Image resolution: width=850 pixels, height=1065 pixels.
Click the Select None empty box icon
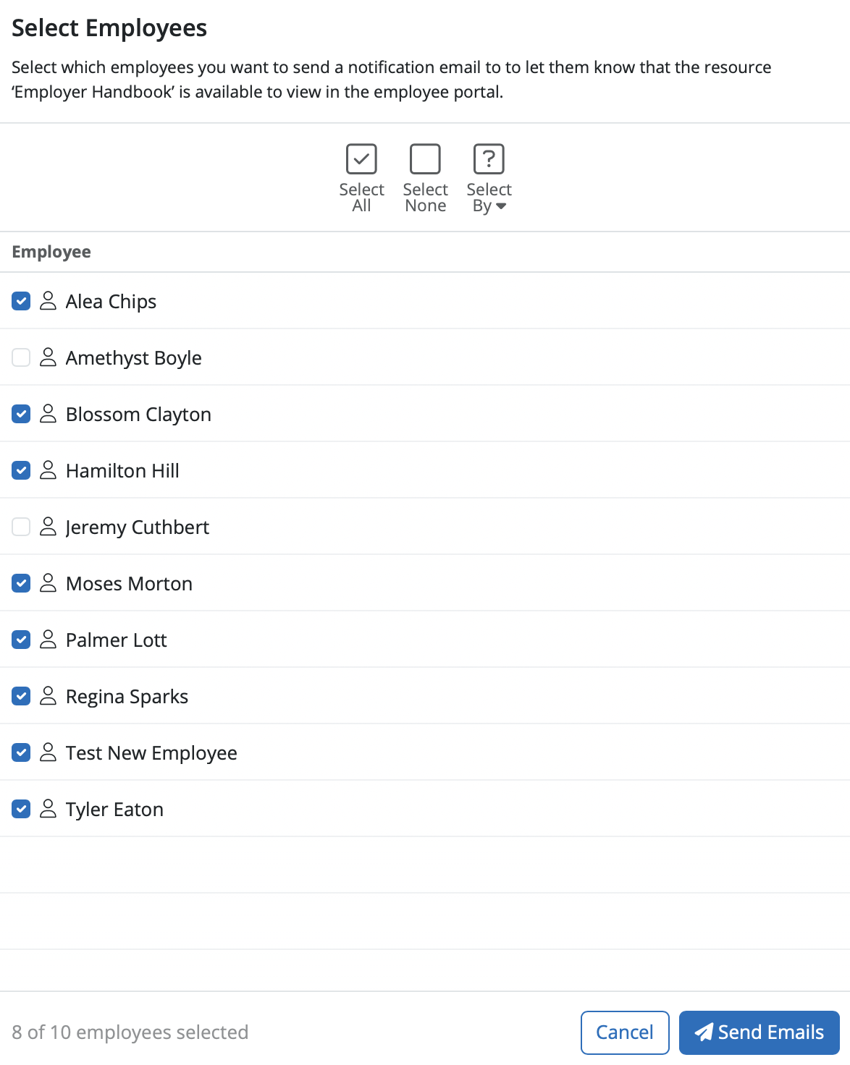(x=425, y=159)
